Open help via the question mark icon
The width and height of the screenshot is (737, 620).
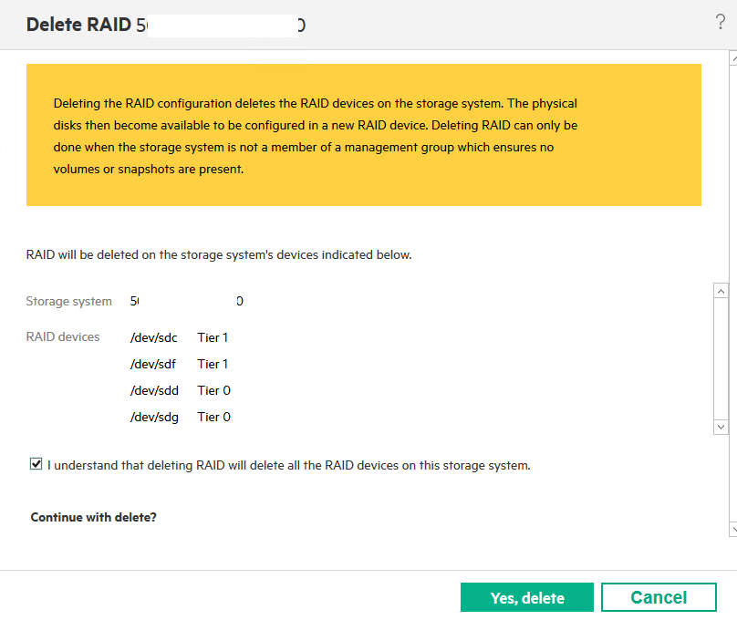(720, 22)
